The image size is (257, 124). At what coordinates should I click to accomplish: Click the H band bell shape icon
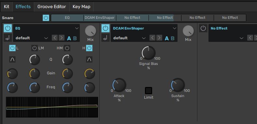coord(89,59)
